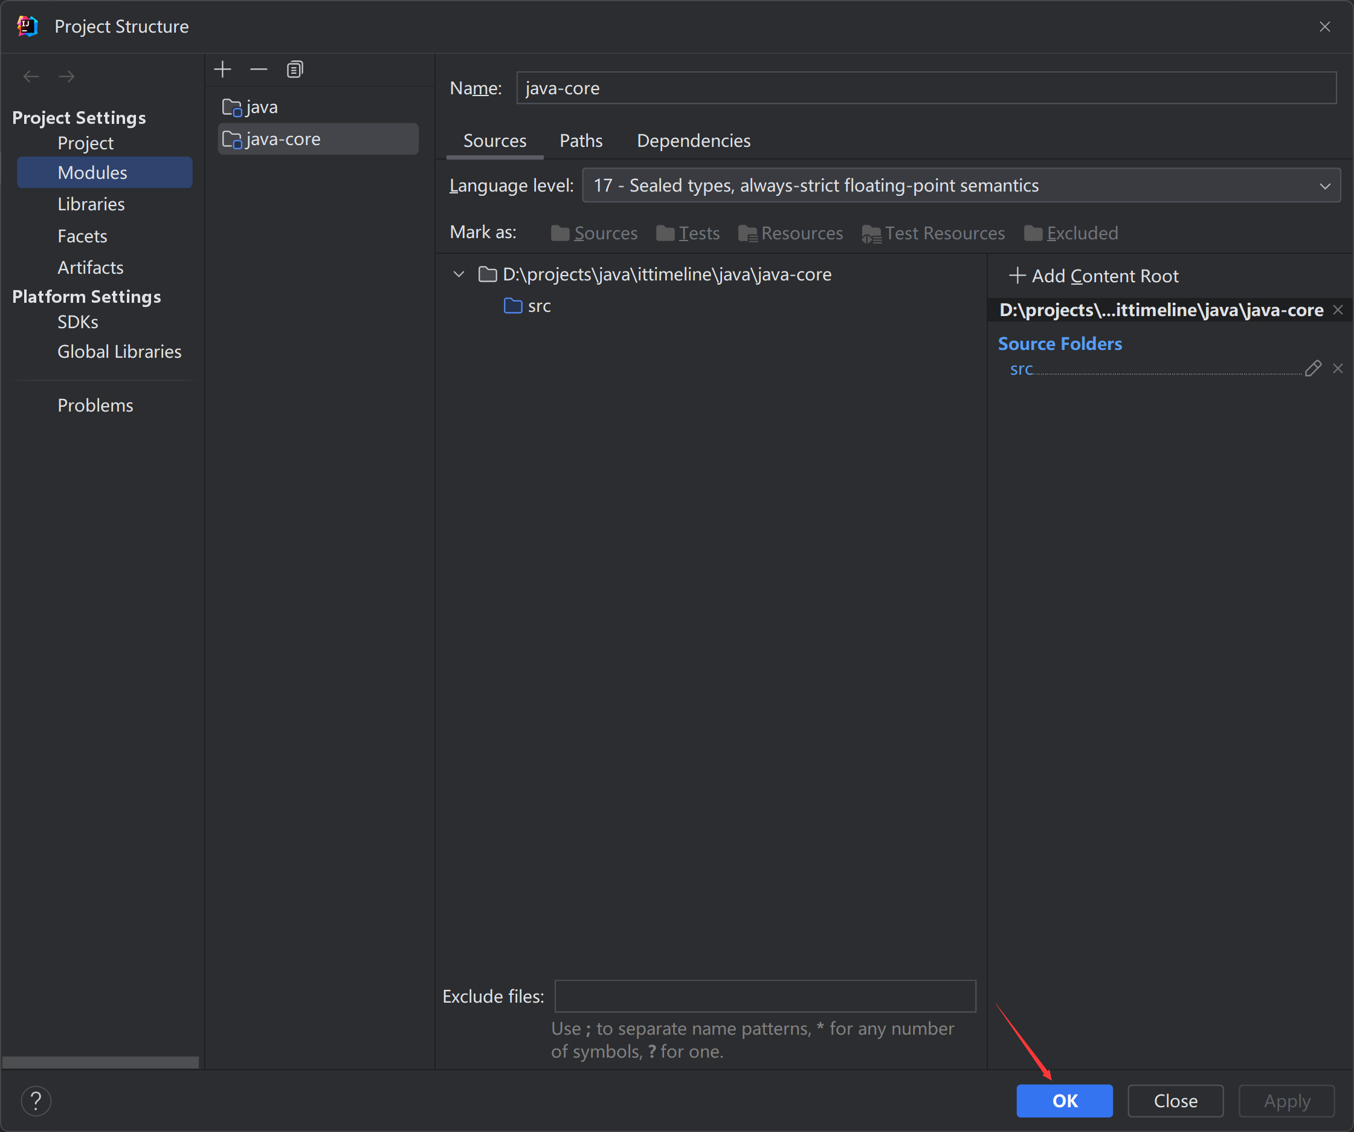Open Facets settings page
Screen dimensions: 1354x1132
tap(82, 236)
